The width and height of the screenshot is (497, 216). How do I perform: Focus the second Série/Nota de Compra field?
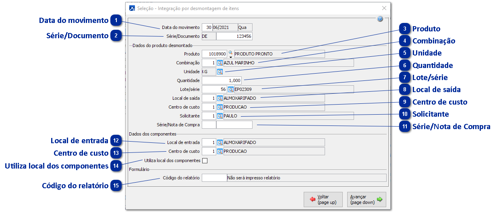click(234, 125)
